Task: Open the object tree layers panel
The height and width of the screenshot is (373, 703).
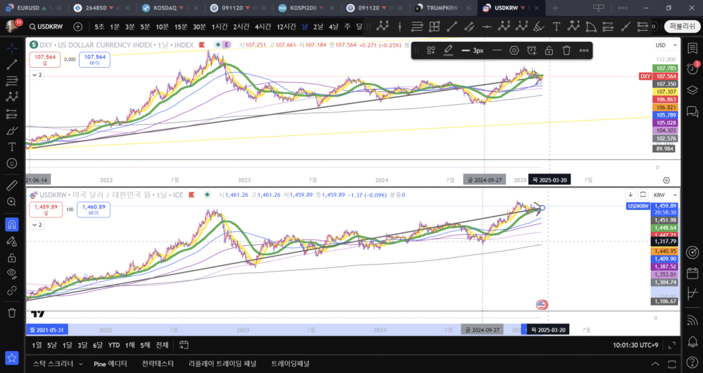Action: 692,90
